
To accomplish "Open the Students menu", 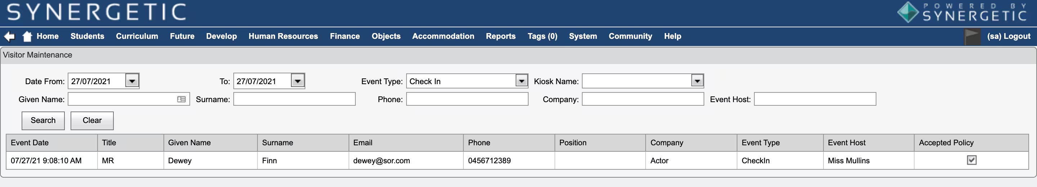I will click(x=87, y=36).
